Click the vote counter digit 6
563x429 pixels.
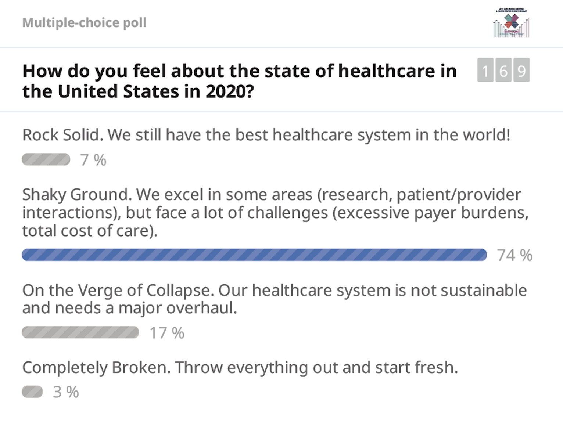[503, 70]
